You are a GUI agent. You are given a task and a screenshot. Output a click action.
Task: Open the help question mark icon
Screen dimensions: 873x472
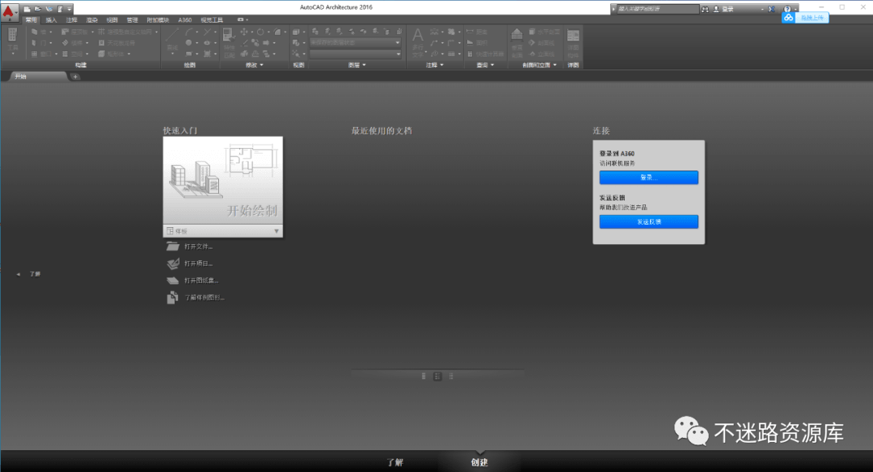point(787,9)
